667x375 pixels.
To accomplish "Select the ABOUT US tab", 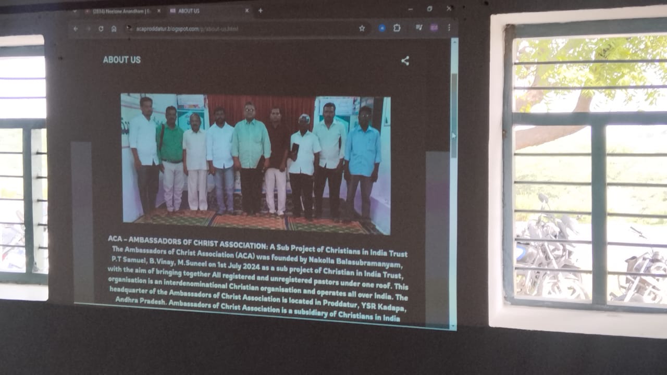I will (x=209, y=11).
